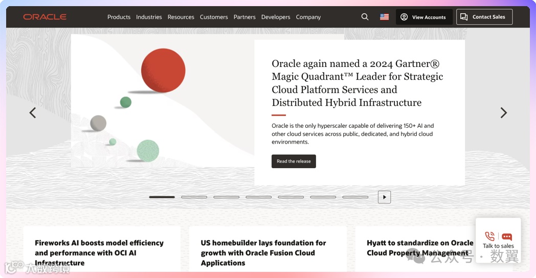Select the first carousel slide indicator
Image resolution: width=536 pixels, height=278 pixels.
162,197
